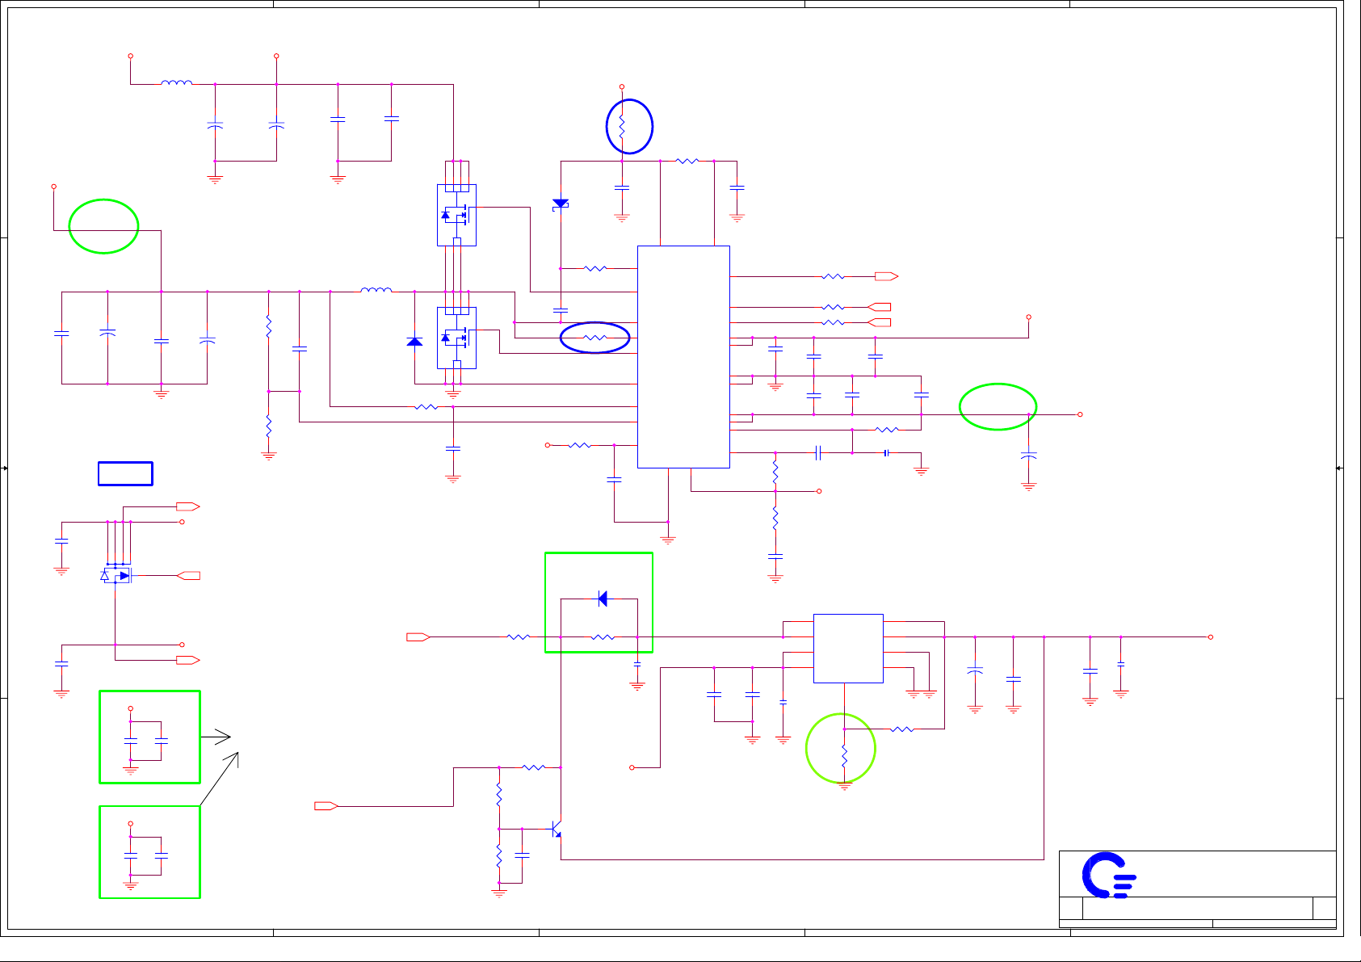The width and height of the screenshot is (1361, 962).
Task: Click the blue logo in the title block
Action: (1109, 875)
